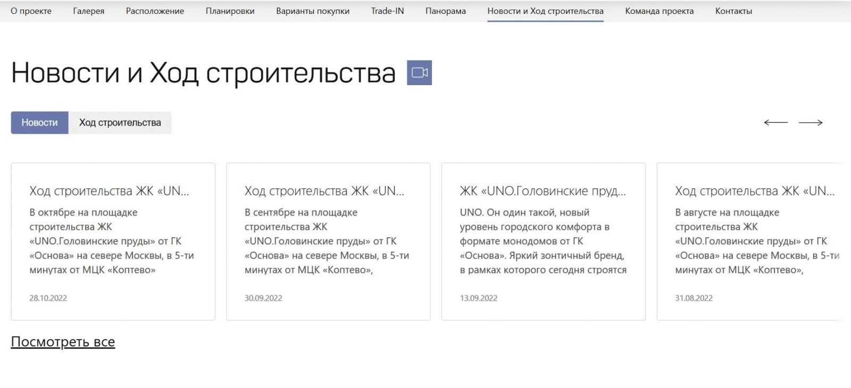Select Новости и Ход строительства nav item

click(545, 11)
